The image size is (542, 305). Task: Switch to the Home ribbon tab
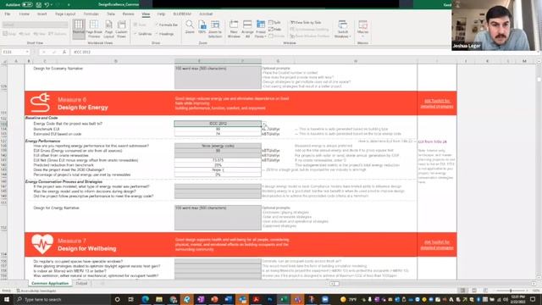point(24,14)
